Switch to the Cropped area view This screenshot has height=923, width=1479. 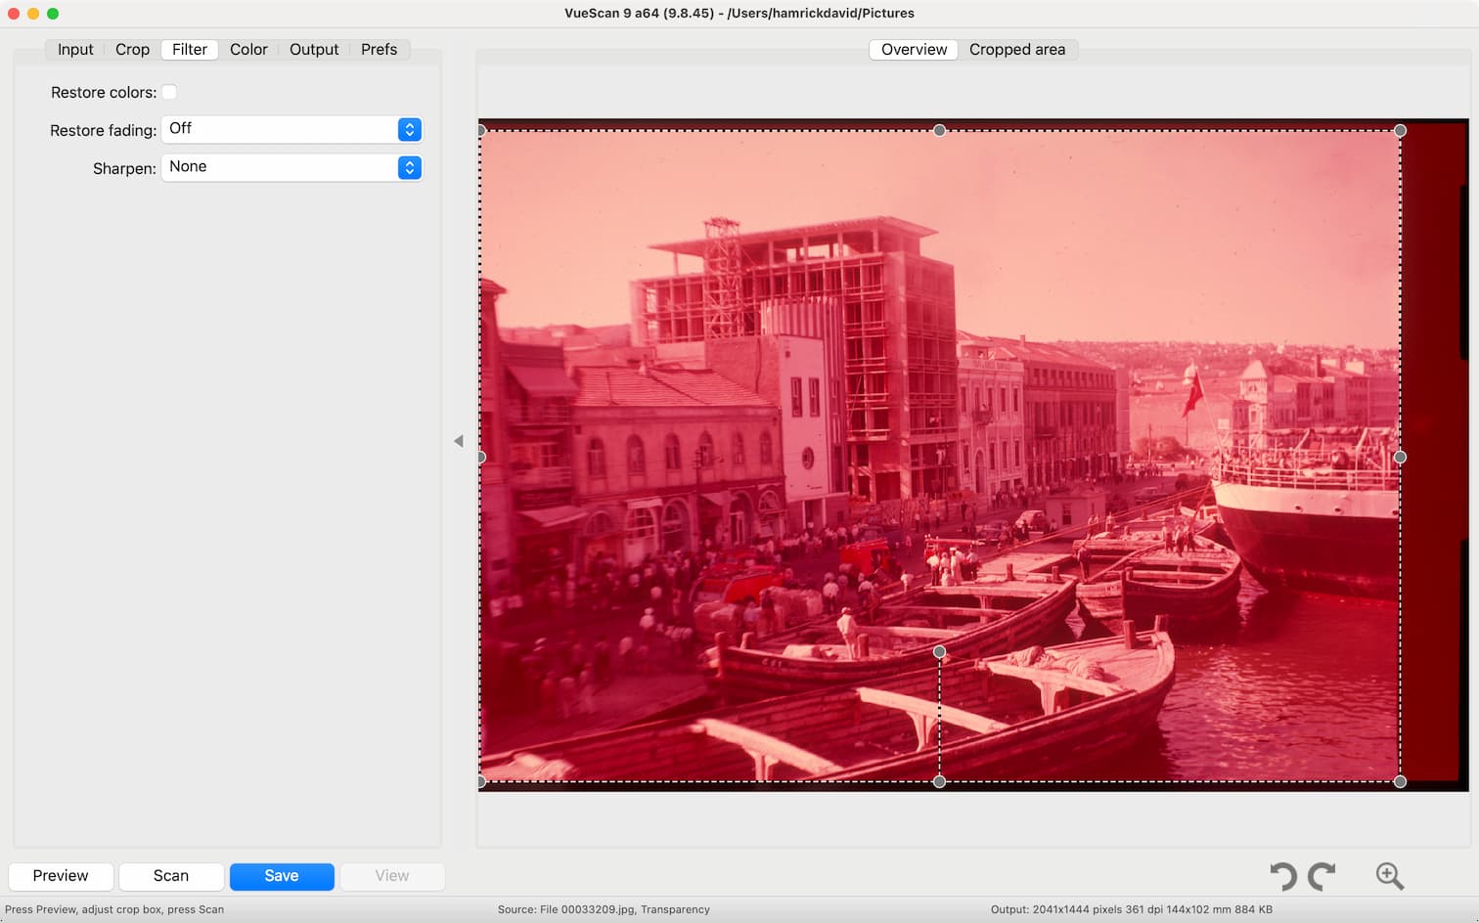[x=1017, y=49]
